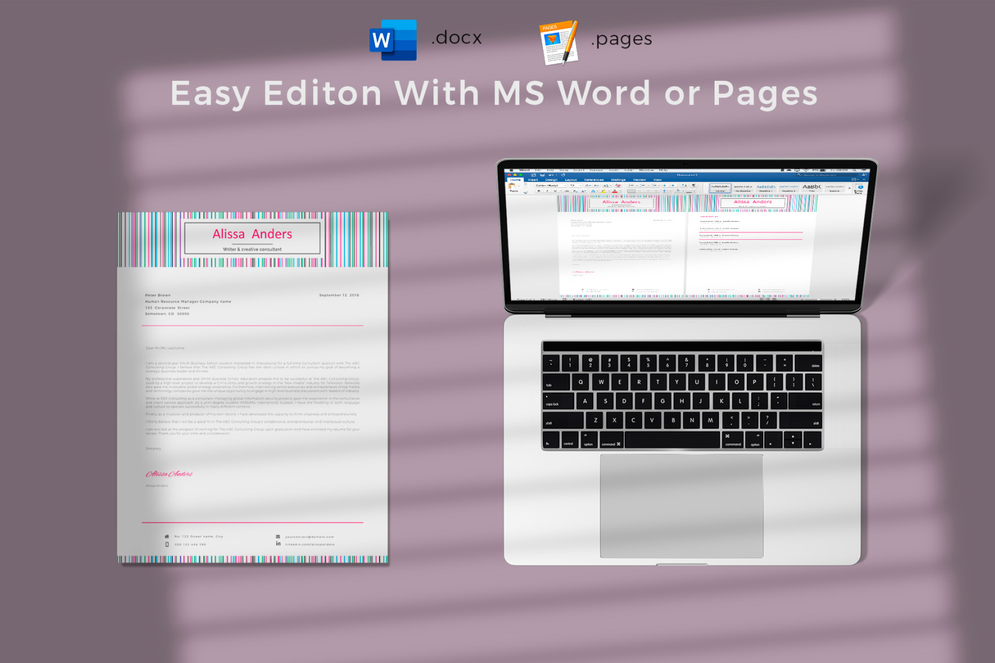Click the Bullets list icon
995x663 pixels.
click(x=631, y=185)
